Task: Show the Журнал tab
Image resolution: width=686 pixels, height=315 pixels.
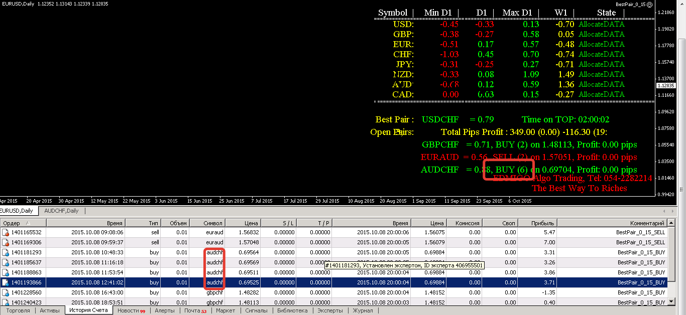Action: (x=363, y=310)
